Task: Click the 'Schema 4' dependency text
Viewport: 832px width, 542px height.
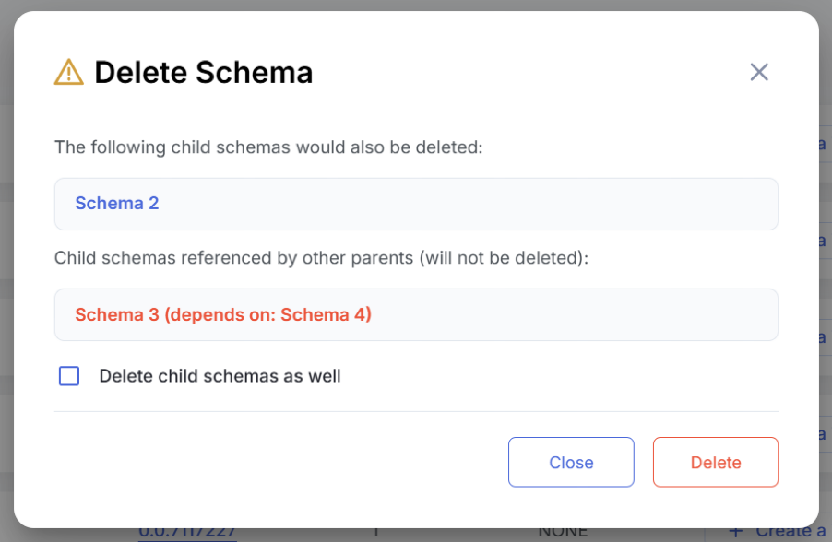Action: pos(324,314)
